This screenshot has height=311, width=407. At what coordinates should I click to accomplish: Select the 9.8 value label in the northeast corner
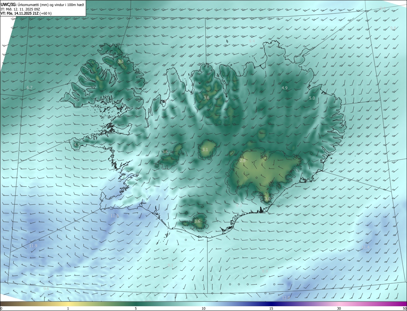(x=393, y=28)
